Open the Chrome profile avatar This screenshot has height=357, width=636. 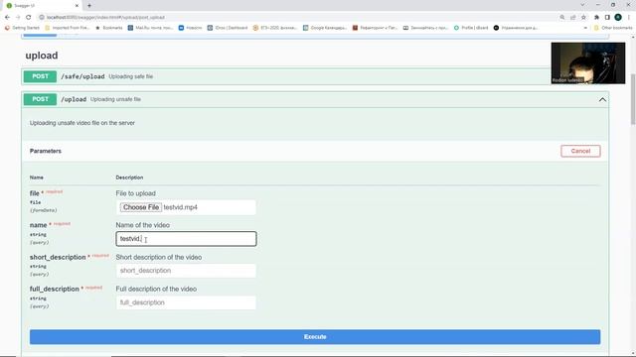pos(618,18)
